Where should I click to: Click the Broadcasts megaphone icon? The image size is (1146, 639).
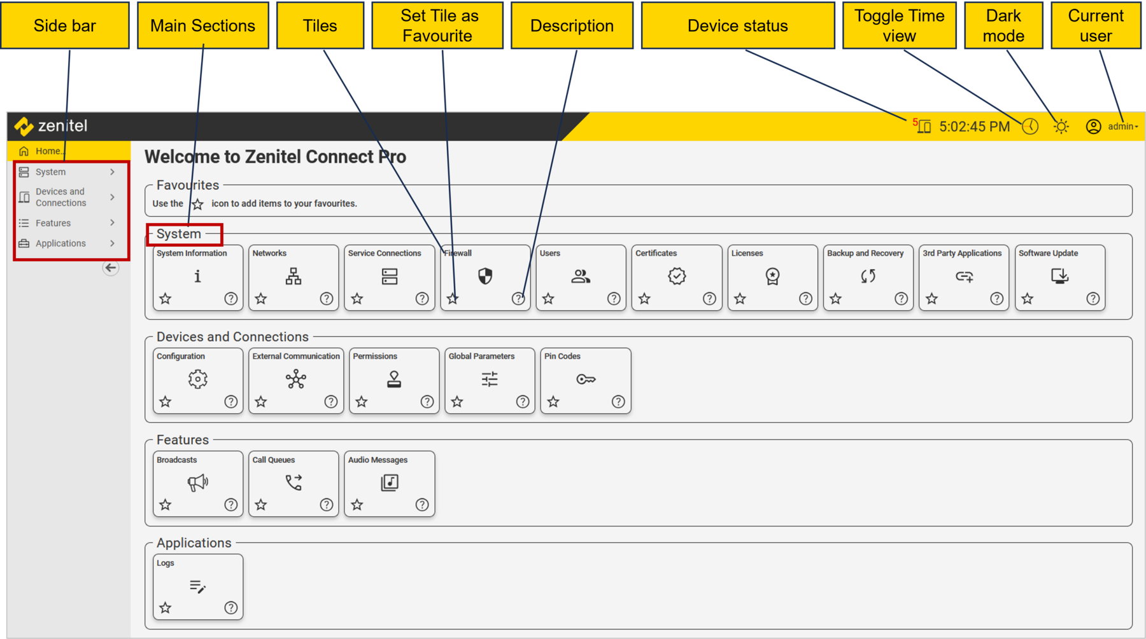point(197,482)
